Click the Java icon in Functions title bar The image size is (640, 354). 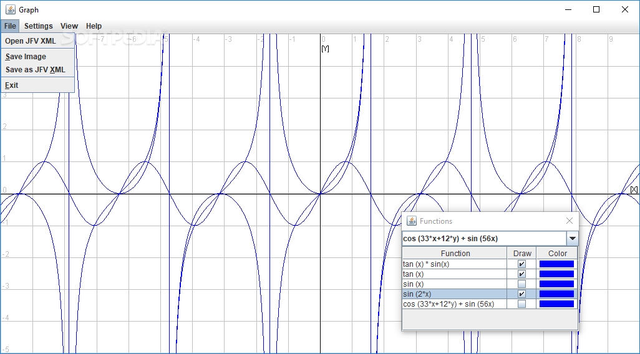(412, 221)
